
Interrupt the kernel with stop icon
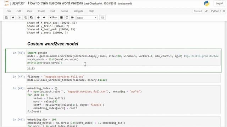pyautogui.click(x=61, y=18)
